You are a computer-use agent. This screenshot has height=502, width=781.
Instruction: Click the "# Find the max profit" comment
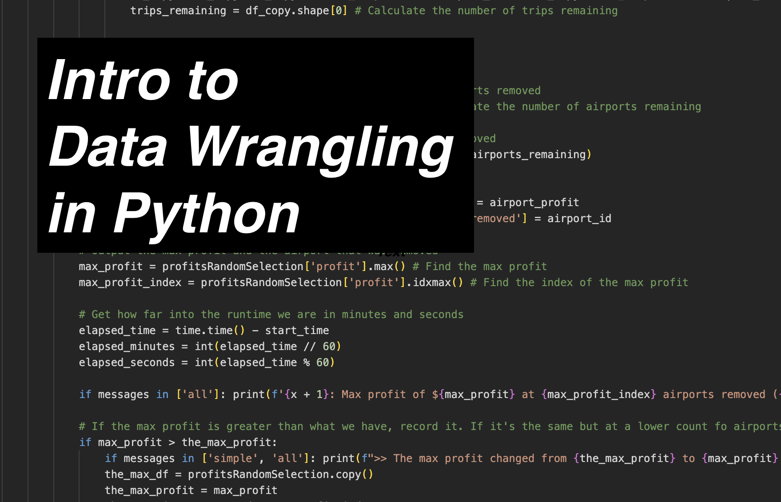pos(480,267)
